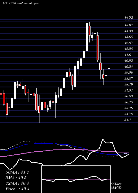Click the 'Price : 40.4' readout
The width and height of the screenshot is (138, 193).
(x=17, y=189)
